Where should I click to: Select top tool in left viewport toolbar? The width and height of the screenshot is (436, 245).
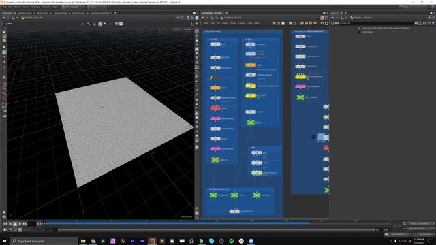(4, 32)
